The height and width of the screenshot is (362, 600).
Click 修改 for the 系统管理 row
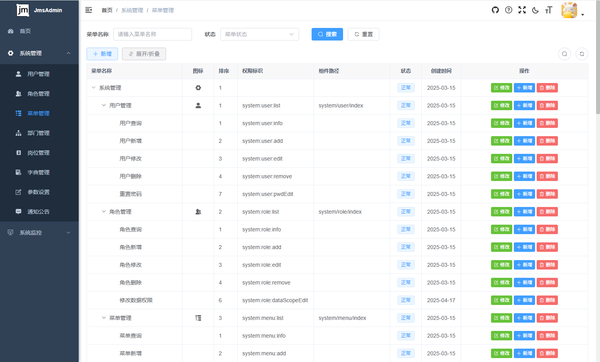pos(502,88)
